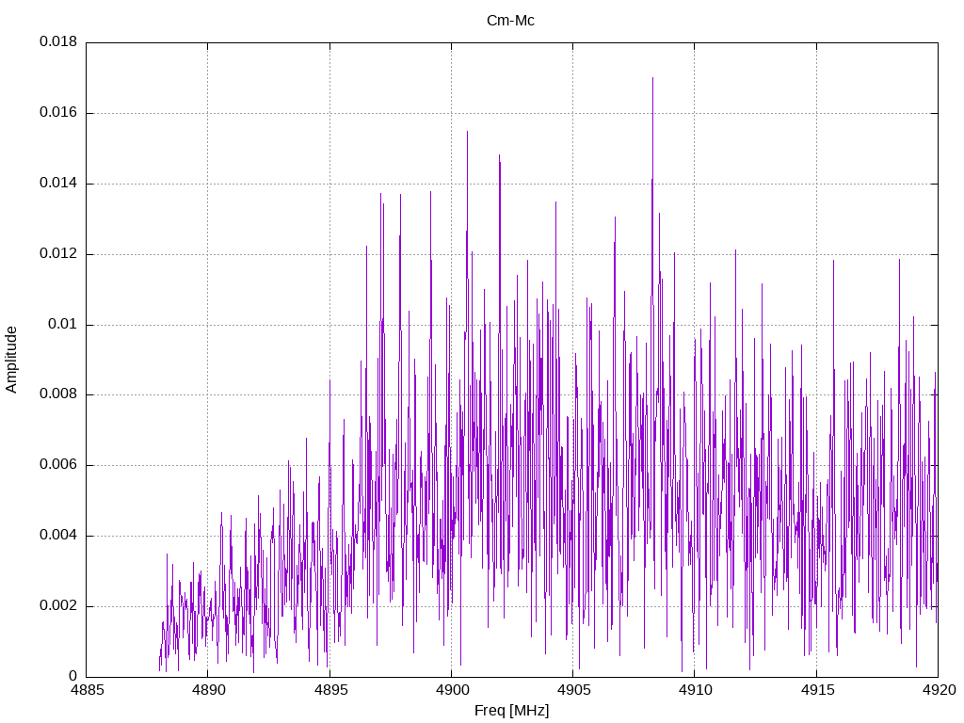
Task: Click the x-axis tick label 4905
Action: [x=573, y=690]
